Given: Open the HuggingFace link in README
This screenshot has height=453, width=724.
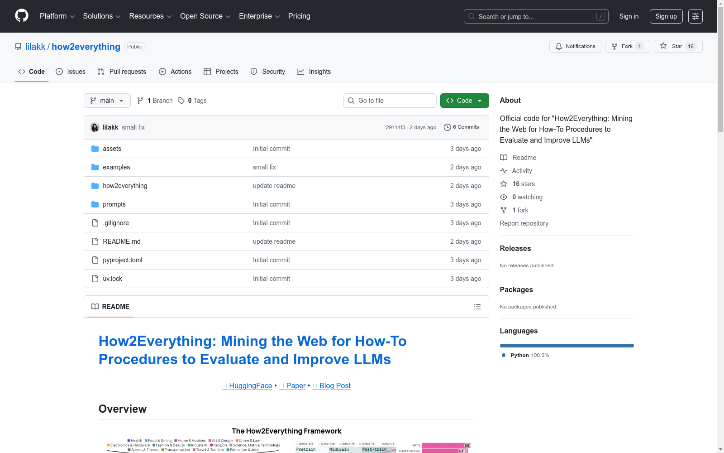Looking at the screenshot, I should (x=247, y=386).
